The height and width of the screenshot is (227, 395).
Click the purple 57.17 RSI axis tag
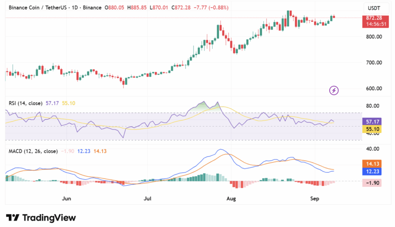click(372, 122)
